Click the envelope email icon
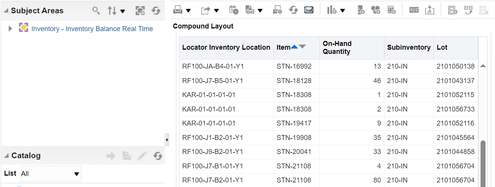This screenshot has height=187, width=495. coord(309,10)
